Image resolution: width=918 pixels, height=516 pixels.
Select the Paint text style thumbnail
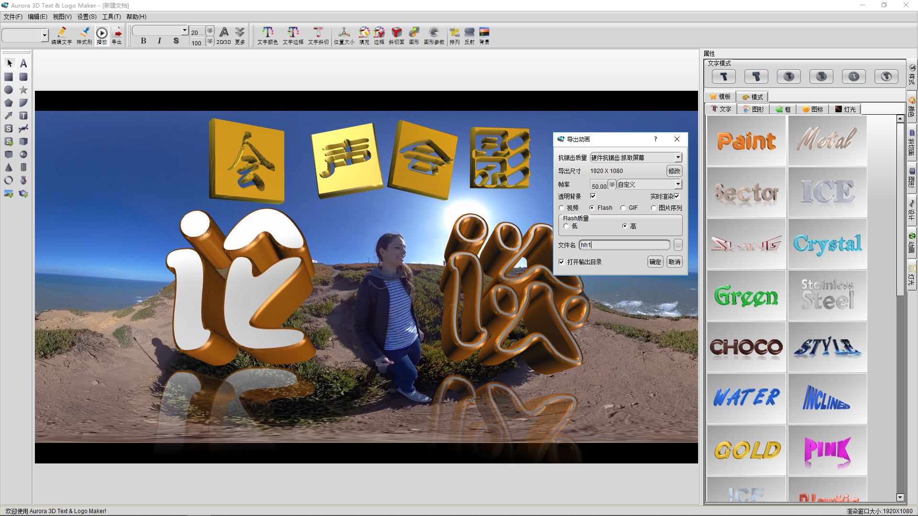tap(746, 141)
